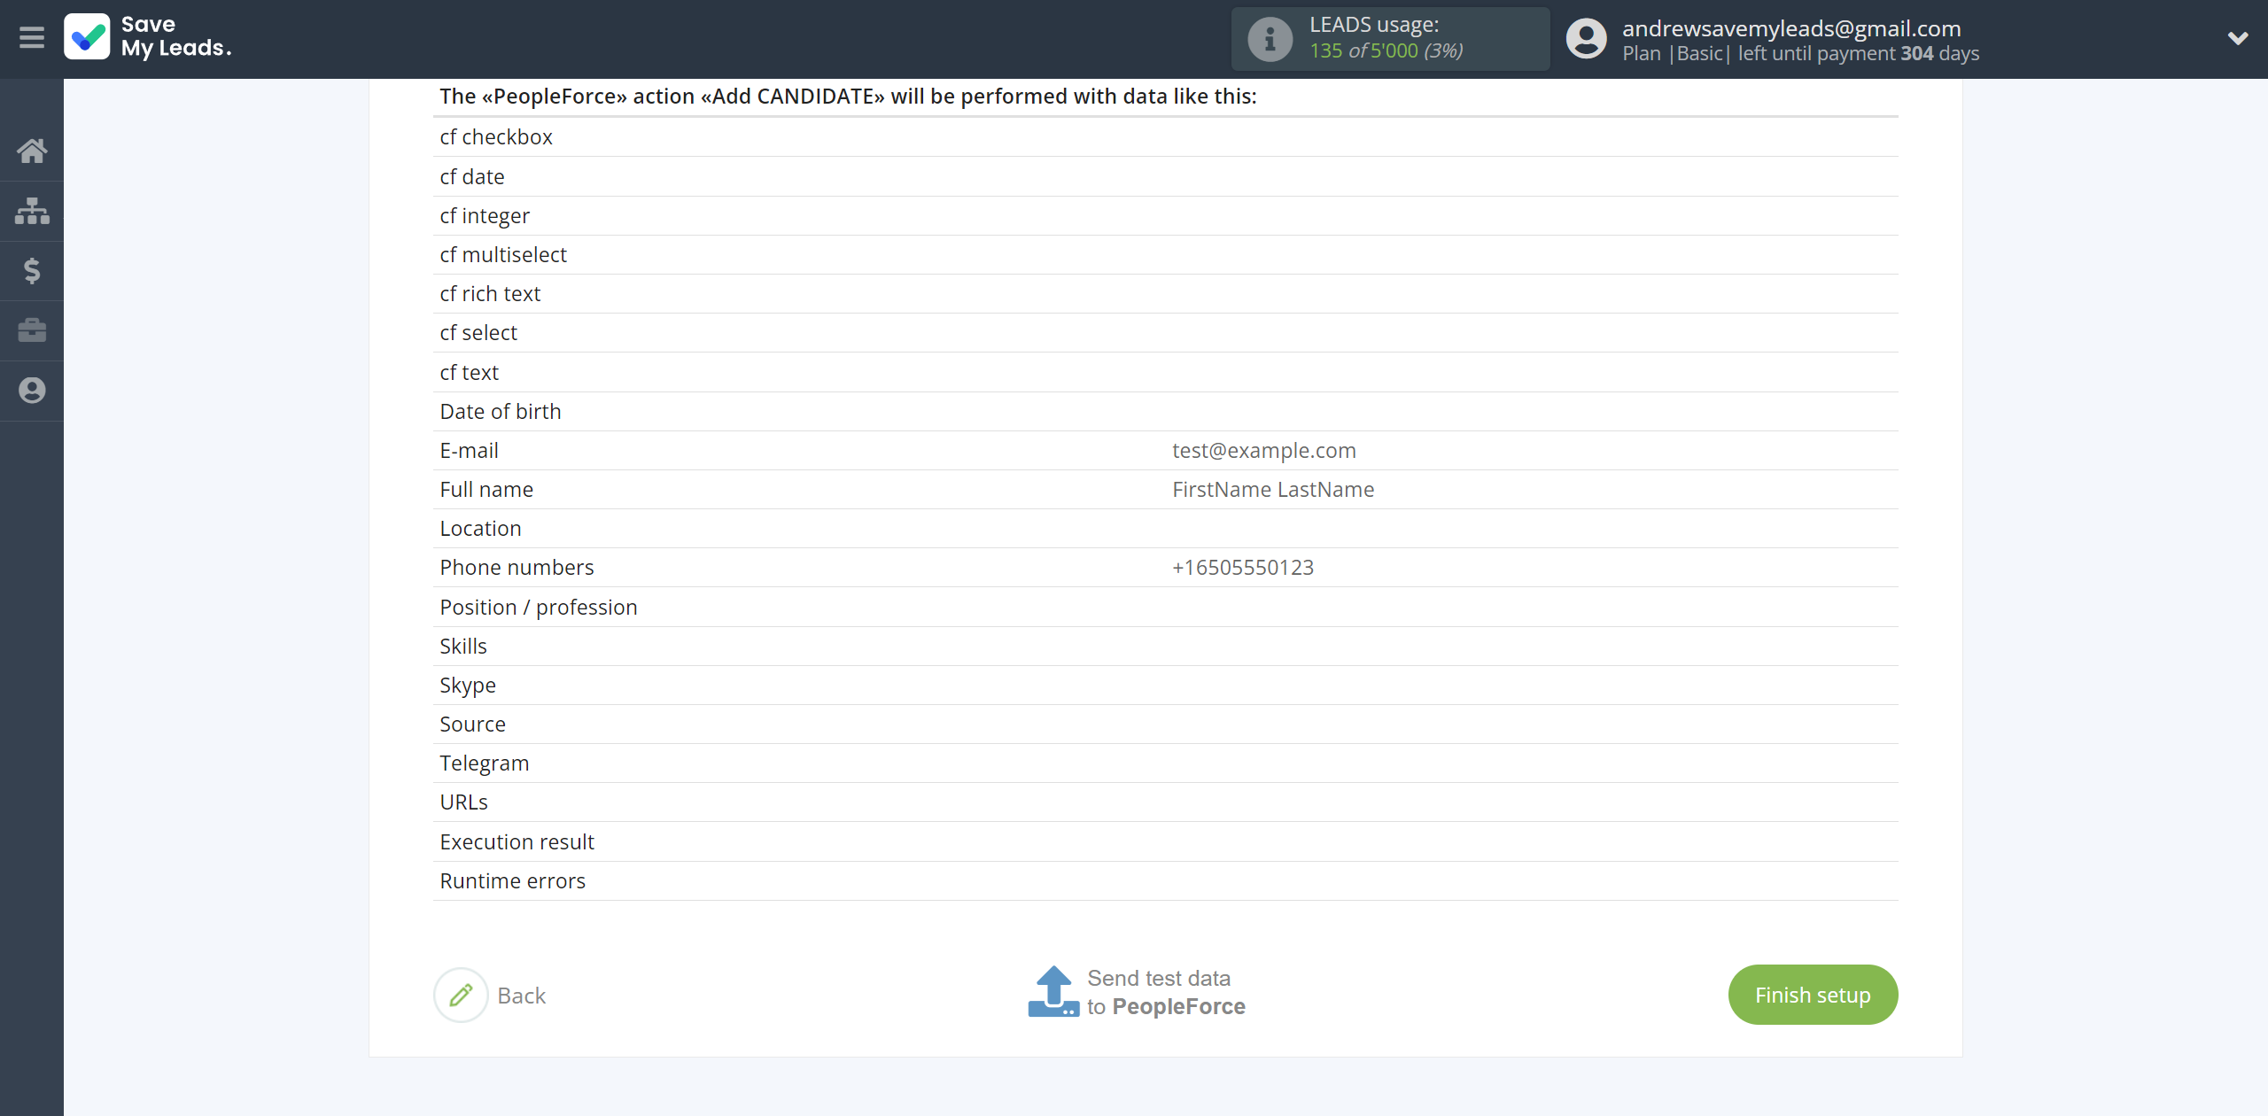Click the LEADS usage info icon
The width and height of the screenshot is (2268, 1116).
(x=1270, y=39)
